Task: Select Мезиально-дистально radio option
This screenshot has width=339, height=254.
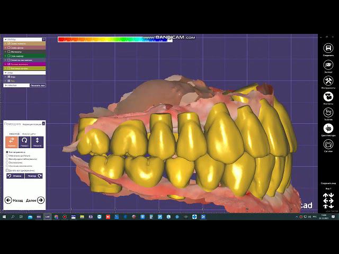Action: [7, 156]
